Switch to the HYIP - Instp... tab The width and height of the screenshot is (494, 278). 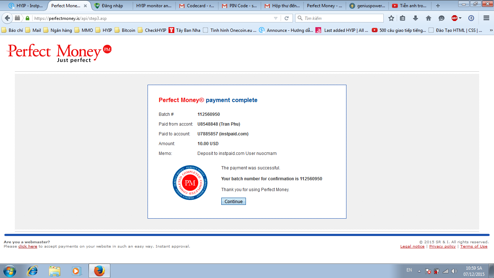[26, 6]
